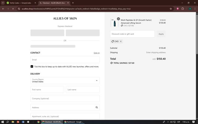Go back using browser back arrow

[3, 9]
